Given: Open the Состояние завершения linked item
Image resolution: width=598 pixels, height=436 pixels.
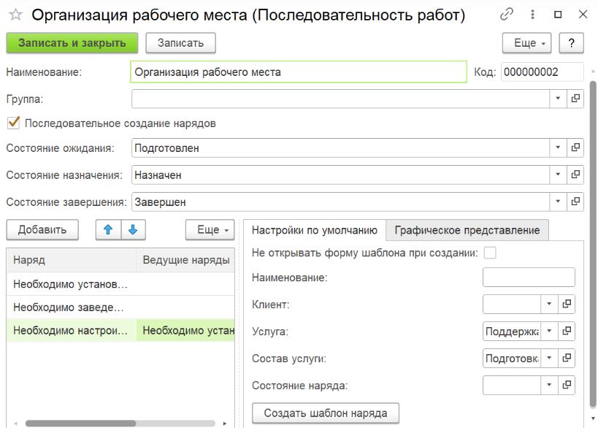Looking at the screenshot, I should click(x=575, y=202).
